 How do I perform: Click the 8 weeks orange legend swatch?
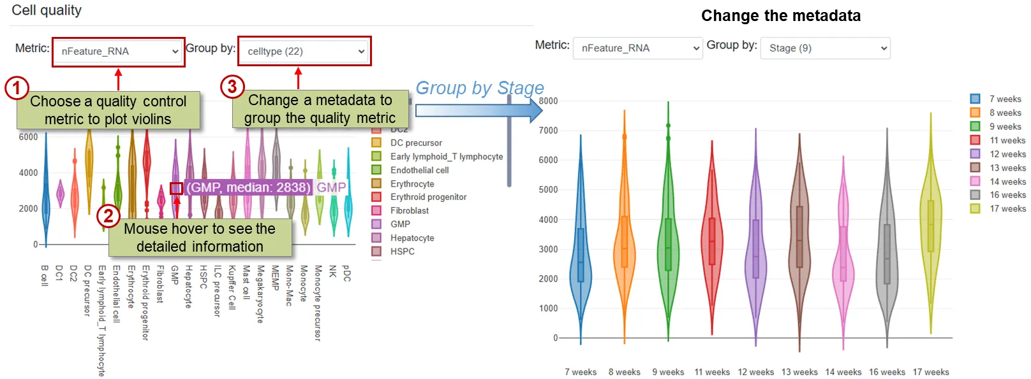(x=975, y=113)
